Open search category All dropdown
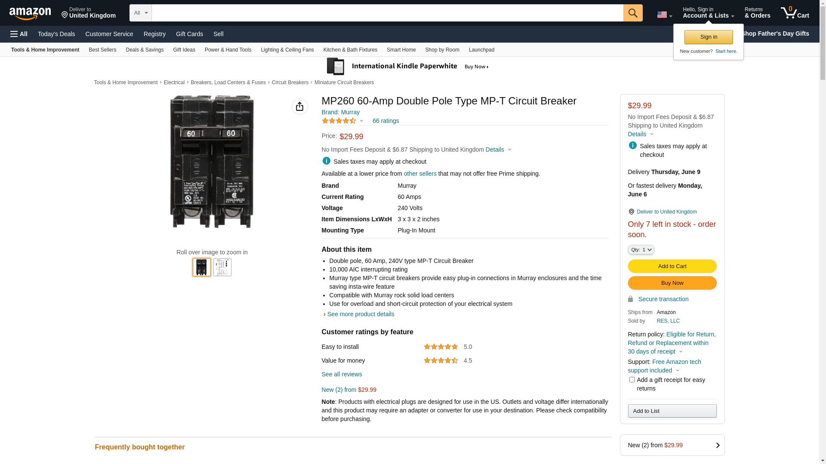 pos(140,13)
